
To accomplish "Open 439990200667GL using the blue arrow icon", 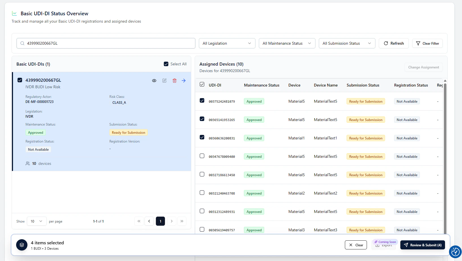I will (x=184, y=81).
